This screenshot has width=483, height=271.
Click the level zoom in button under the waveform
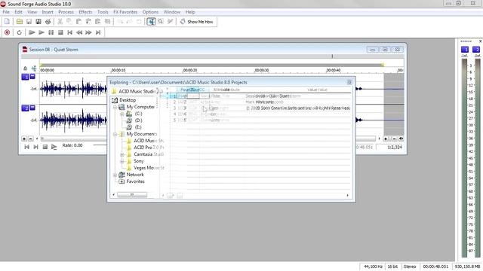pos(24,139)
